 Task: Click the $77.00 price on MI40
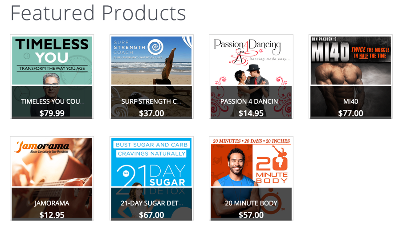pyautogui.click(x=351, y=113)
